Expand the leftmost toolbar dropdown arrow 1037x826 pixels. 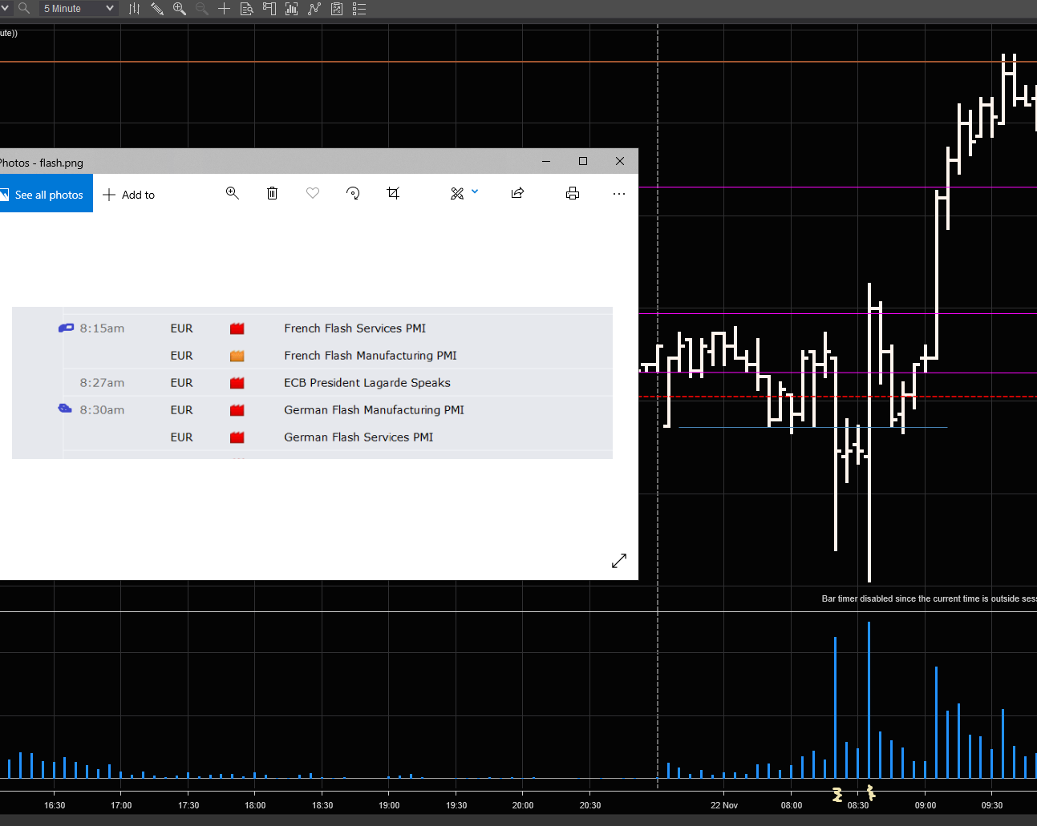point(5,8)
